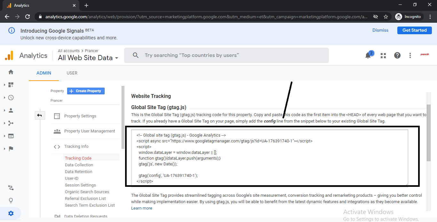Viewport: 437px width, 222px height.
Task: Expand the Conversions section arrow
Action: [x=4, y=149]
